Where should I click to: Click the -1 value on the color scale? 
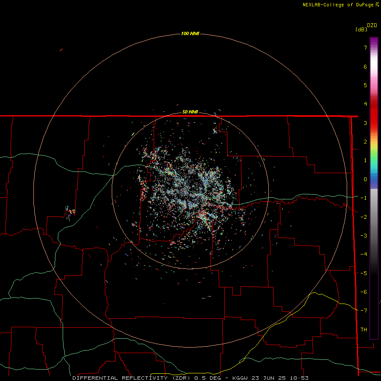point(364,198)
